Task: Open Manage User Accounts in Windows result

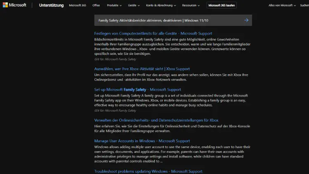Action: [142, 141]
